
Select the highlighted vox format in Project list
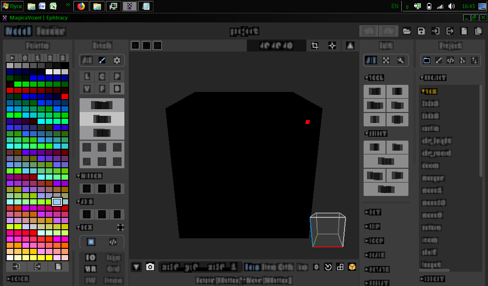click(x=429, y=91)
